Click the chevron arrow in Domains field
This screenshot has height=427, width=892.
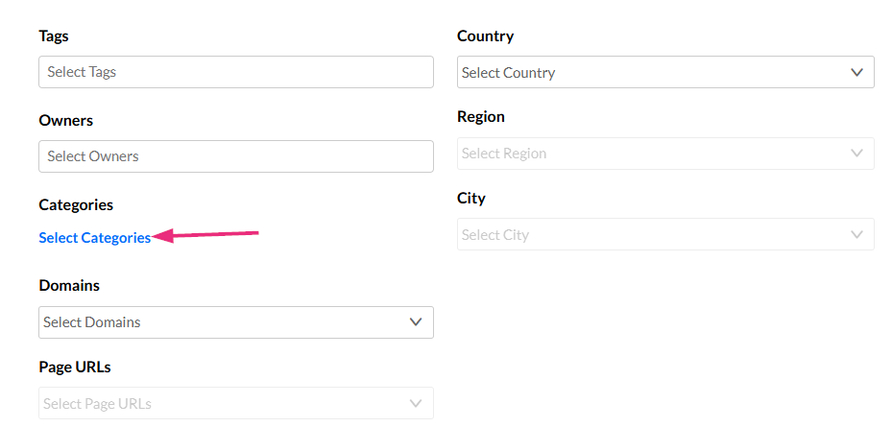[416, 322]
